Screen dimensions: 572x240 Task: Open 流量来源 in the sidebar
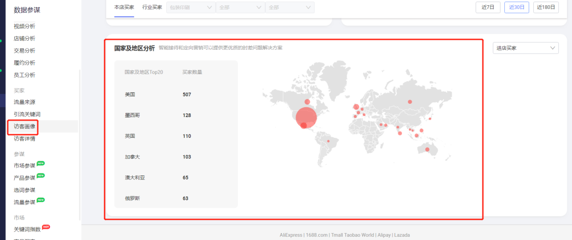[x=24, y=102]
